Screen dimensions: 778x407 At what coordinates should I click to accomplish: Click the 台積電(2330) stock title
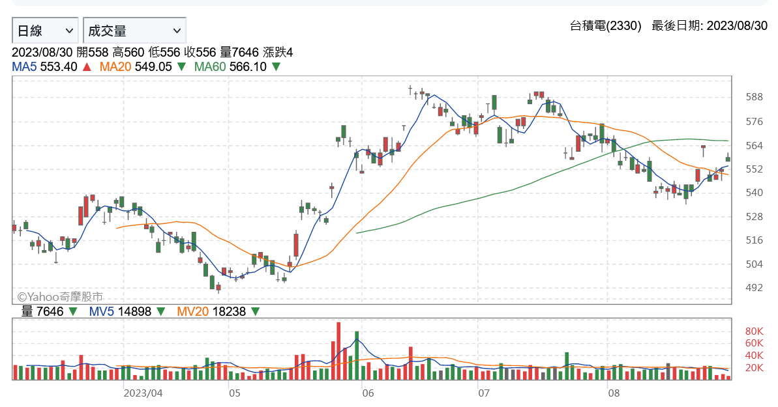605,26
